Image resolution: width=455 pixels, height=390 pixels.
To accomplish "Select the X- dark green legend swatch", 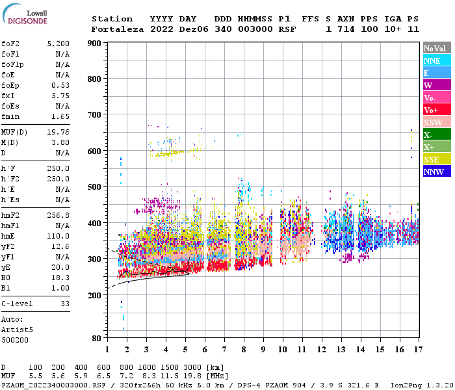I will tap(437, 135).
